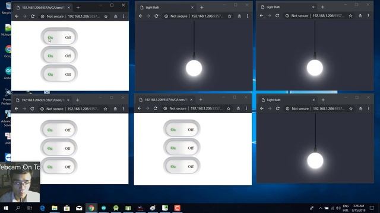Bookmark page in bottom-right Light Bulb window
380x213 pixels.
pyautogui.click(x=351, y=109)
